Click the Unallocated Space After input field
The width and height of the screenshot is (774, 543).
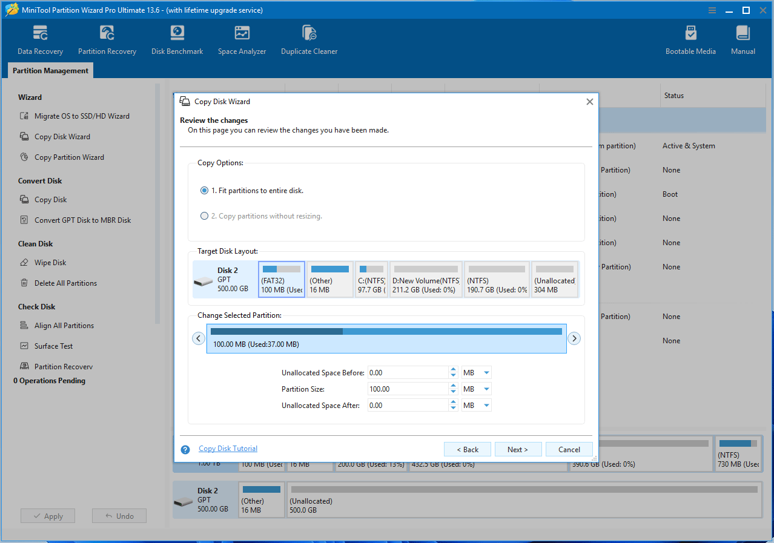point(408,406)
